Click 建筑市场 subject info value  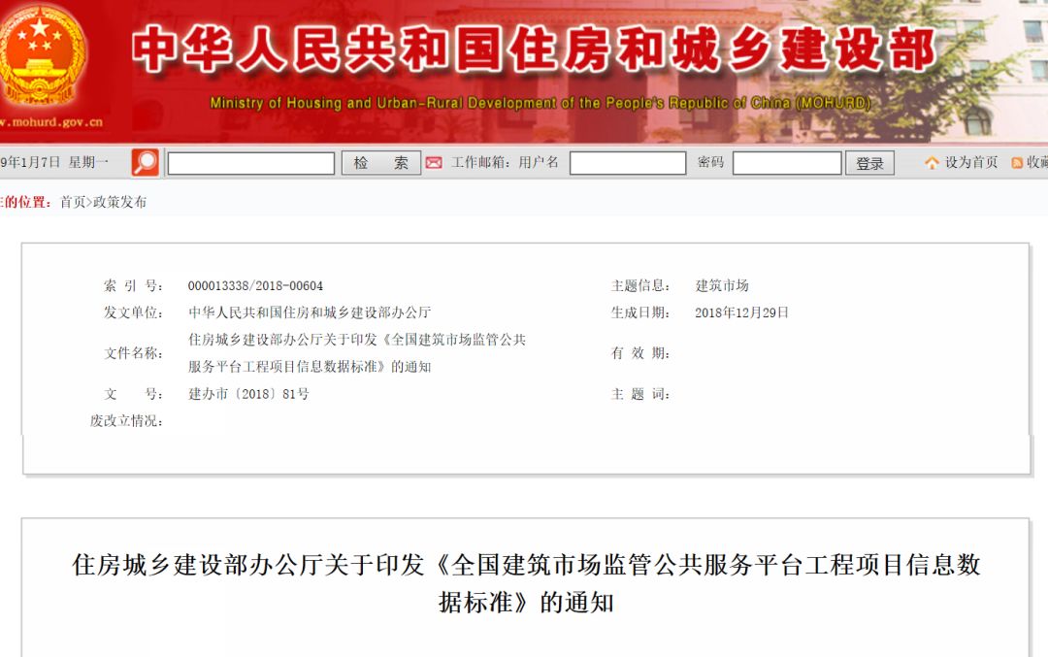(722, 286)
